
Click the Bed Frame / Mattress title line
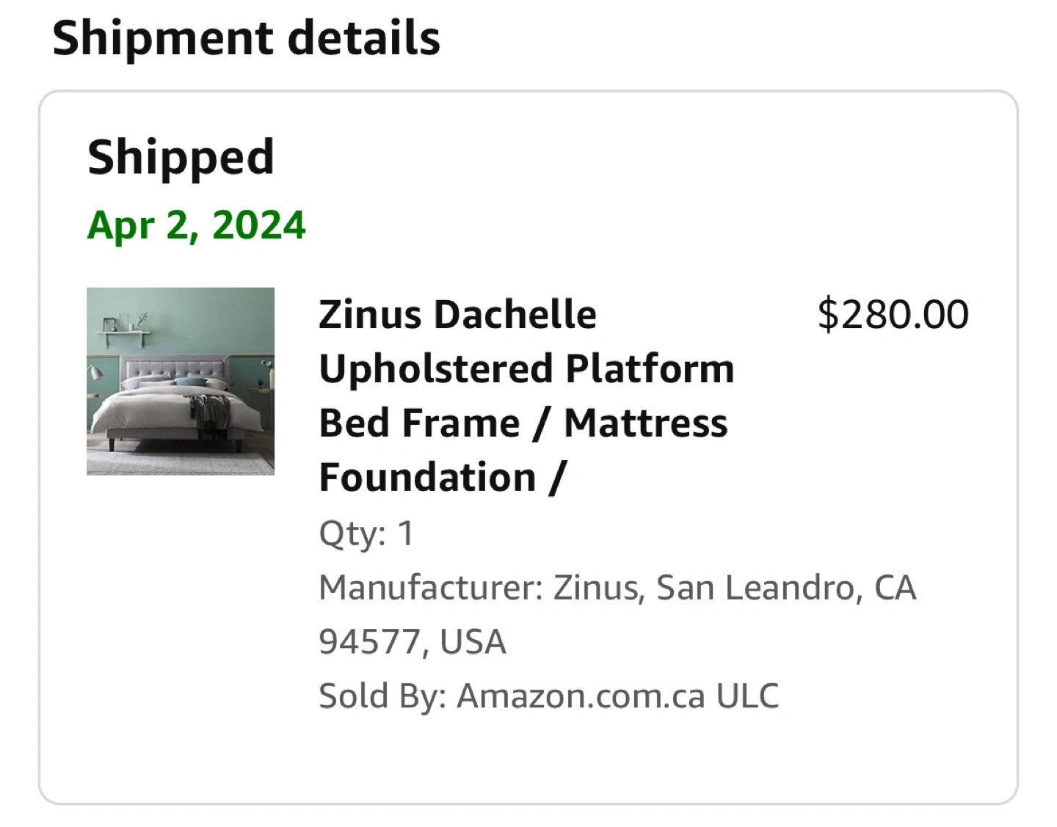coord(523,423)
